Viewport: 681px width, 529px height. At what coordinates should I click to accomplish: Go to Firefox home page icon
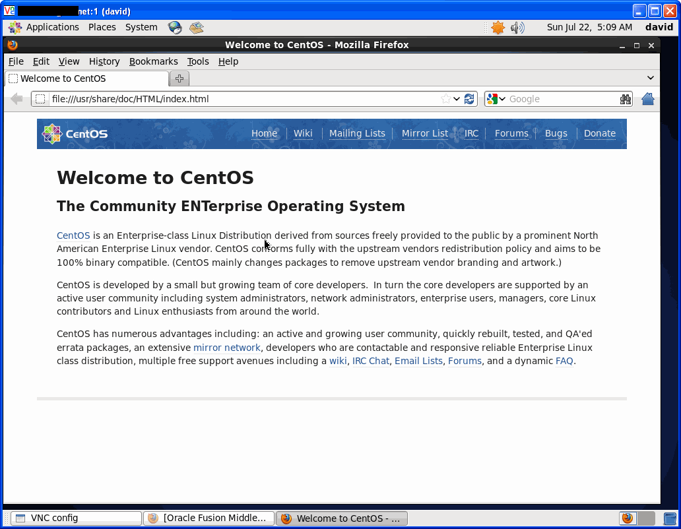pyautogui.click(x=647, y=99)
